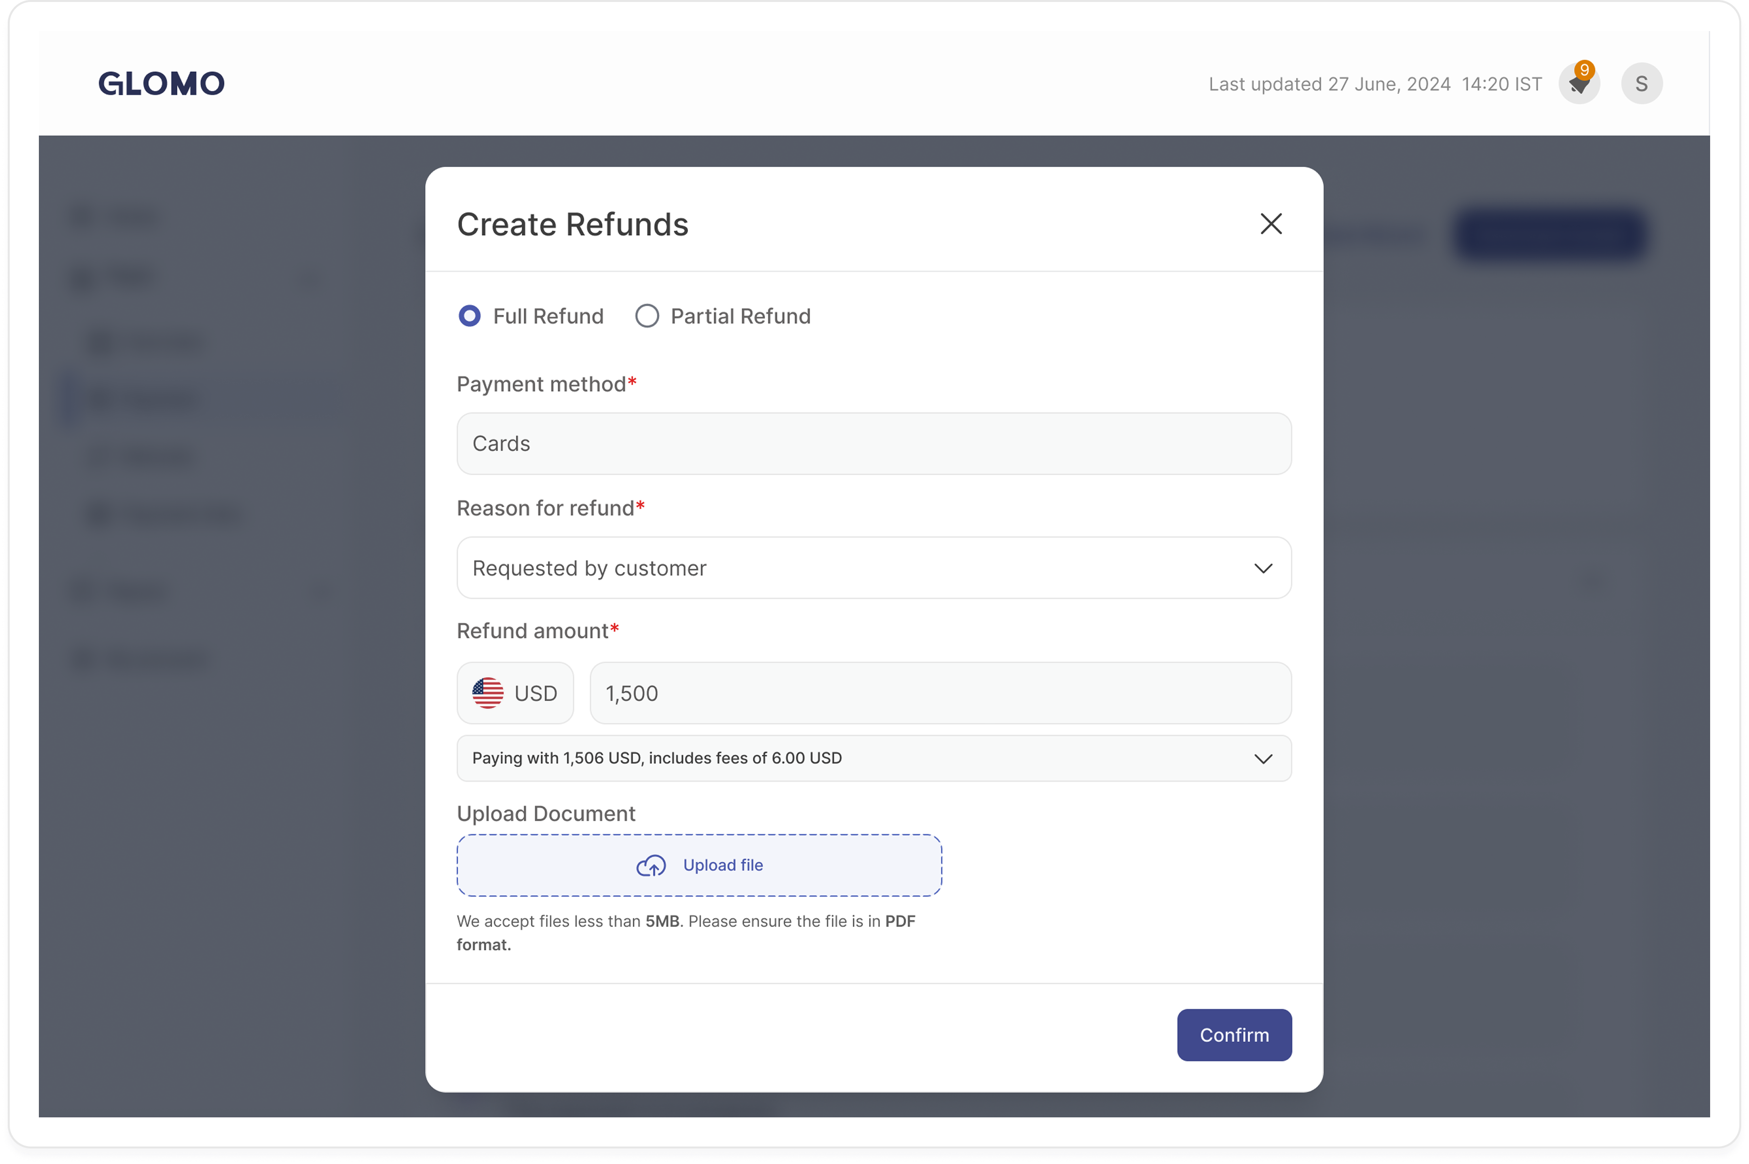Open the "Requested by customer" dropdown
The width and height of the screenshot is (1749, 1164).
(x=874, y=568)
